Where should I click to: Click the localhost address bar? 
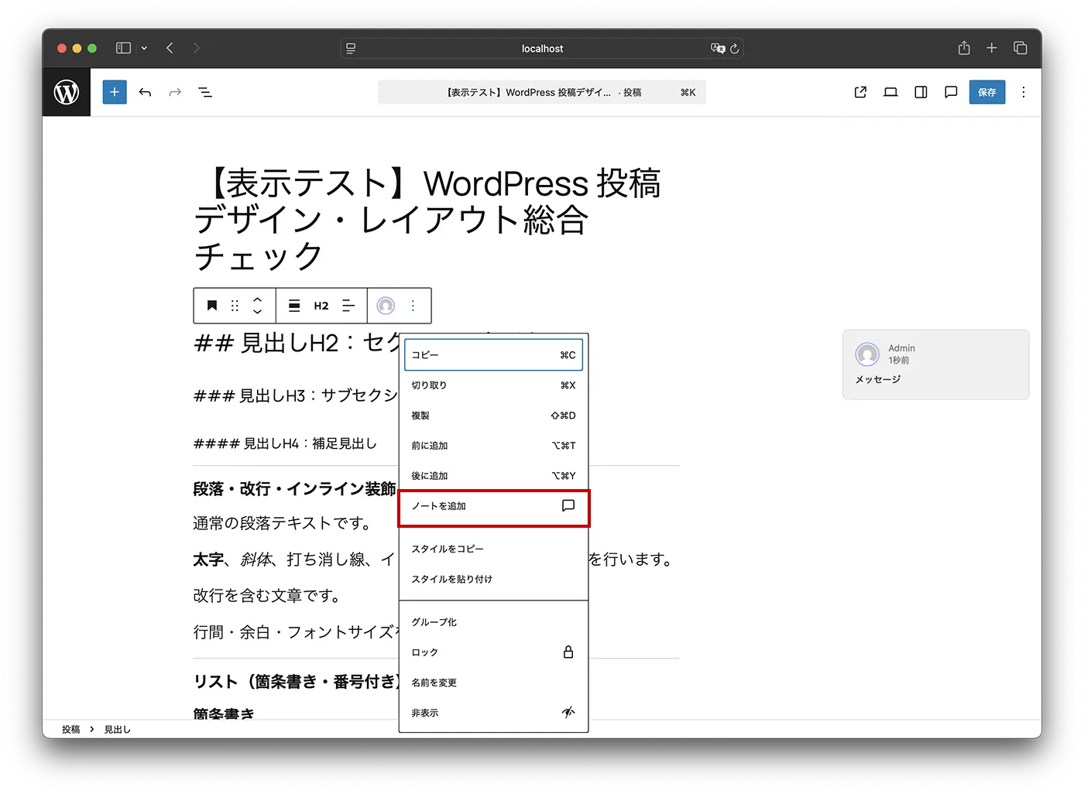542,48
